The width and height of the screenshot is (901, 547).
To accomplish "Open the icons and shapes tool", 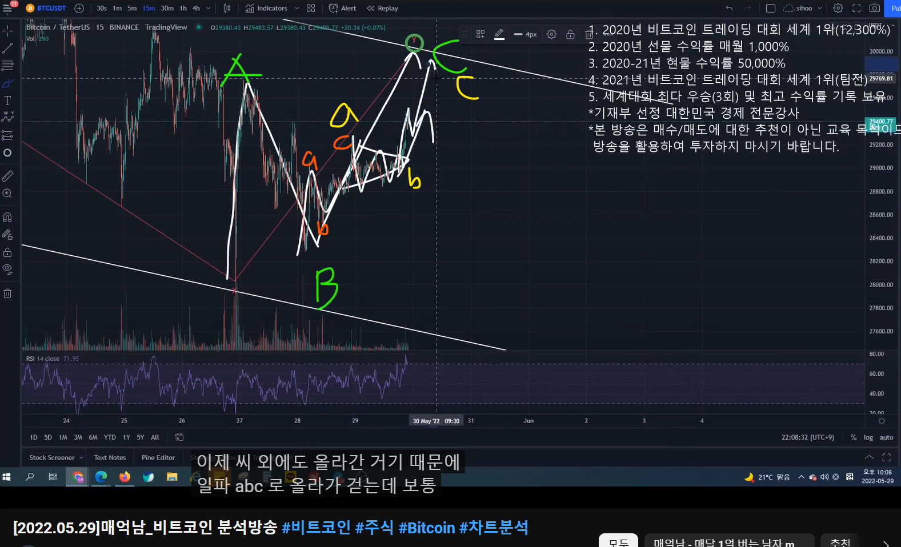I will (x=7, y=152).
